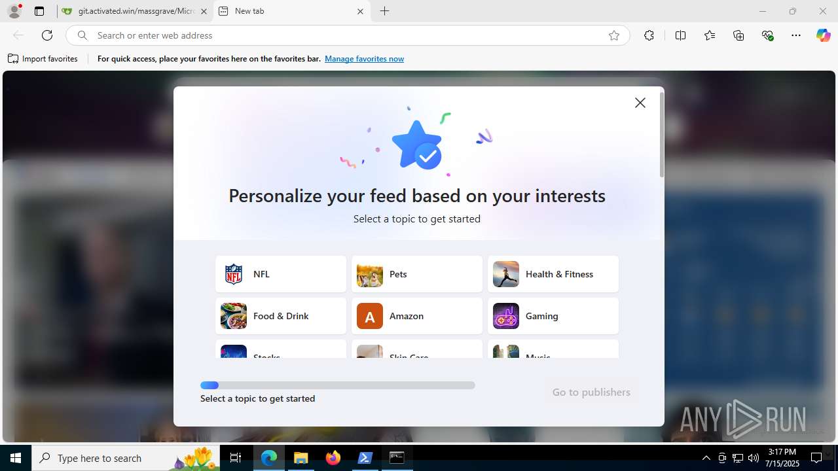Open PowerShell from taskbar
This screenshot has height=471, width=838.
coord(365,458)
